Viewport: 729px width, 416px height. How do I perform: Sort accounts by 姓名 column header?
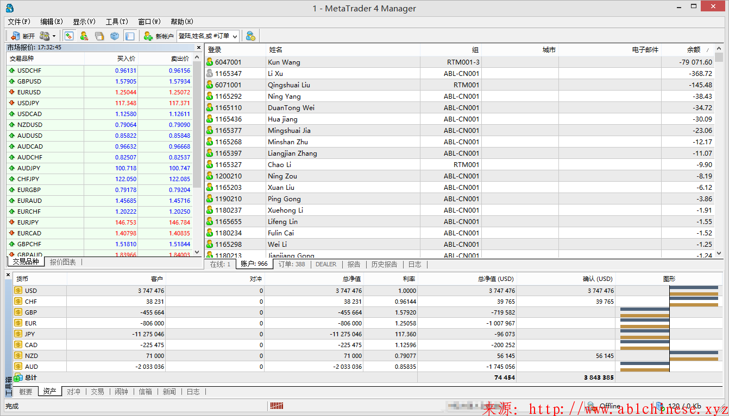click(343, 50)
